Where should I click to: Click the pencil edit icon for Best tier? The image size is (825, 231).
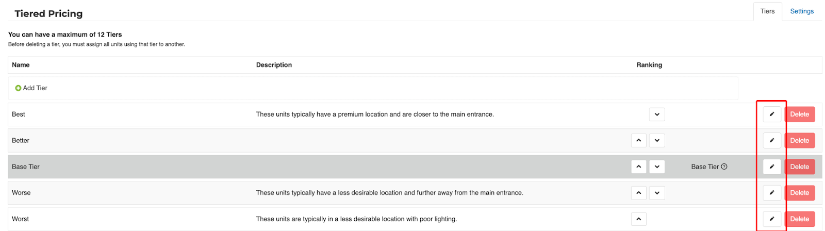772,114
